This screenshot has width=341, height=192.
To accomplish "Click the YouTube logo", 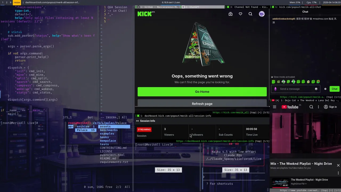I will tap(290, 107).
